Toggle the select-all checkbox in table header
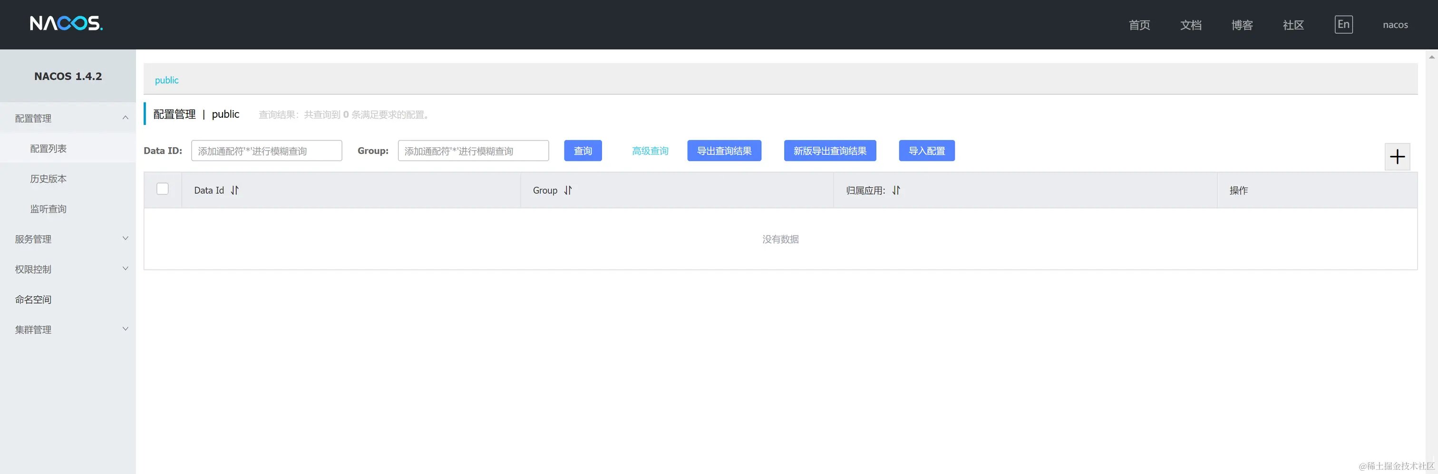This screenshot has height=474, width=1438. pos(163,189)
